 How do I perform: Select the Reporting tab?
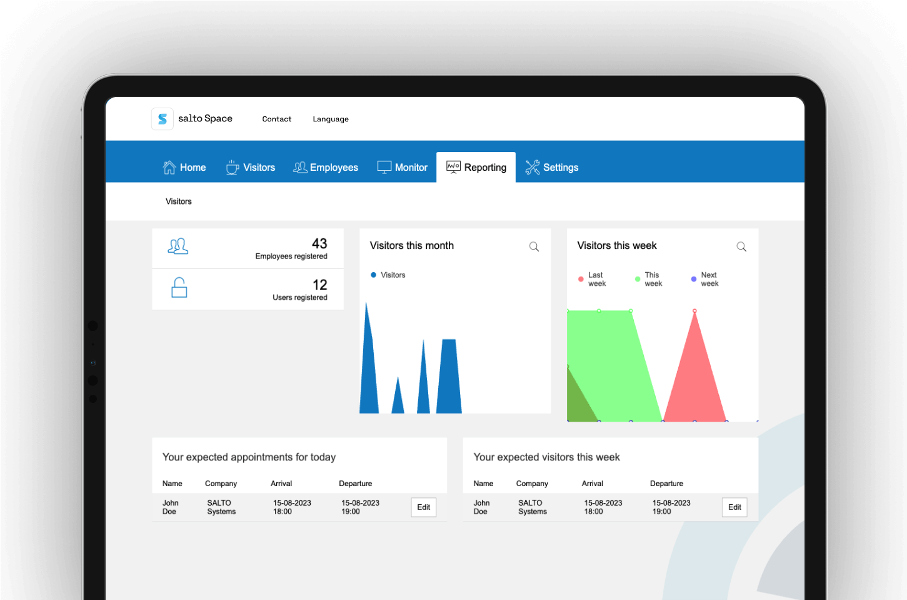(x=476, y=167)
